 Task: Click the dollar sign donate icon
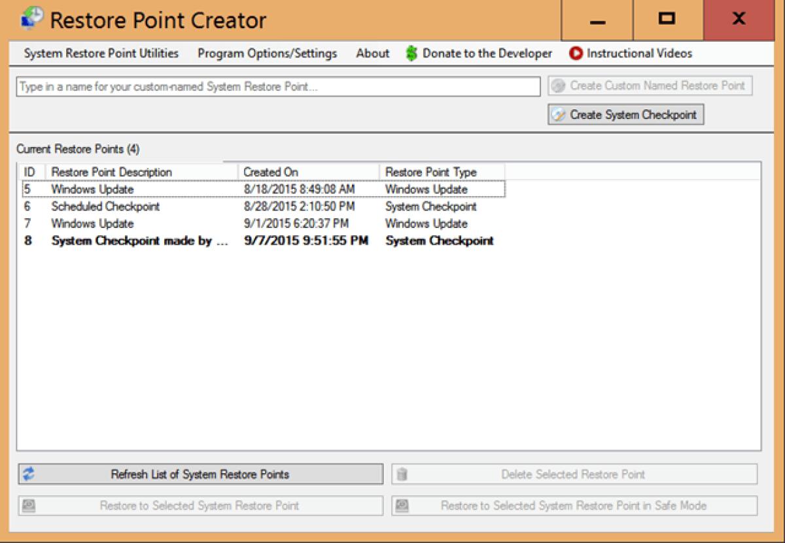point(411,54)
